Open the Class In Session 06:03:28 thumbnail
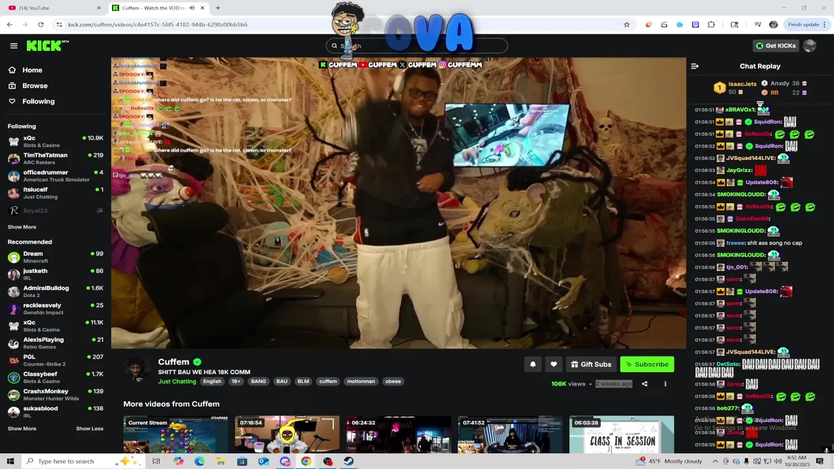 (x=622, y=434)
